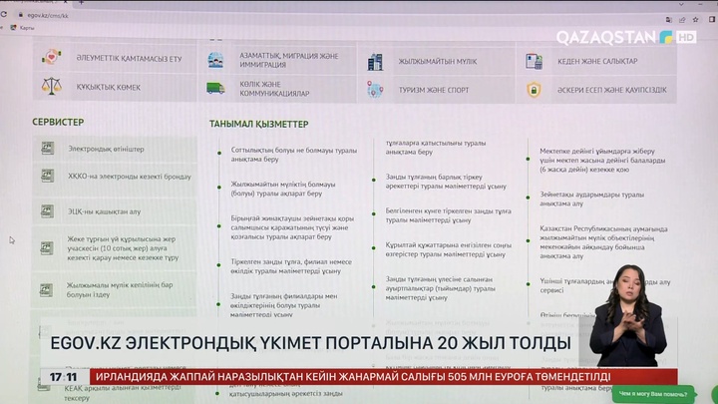Screen dimensions: 718x404
Task: Open Жеке тұрғын үй құрылысына жер учаскесін service
Action: click(x=123, y=248)
